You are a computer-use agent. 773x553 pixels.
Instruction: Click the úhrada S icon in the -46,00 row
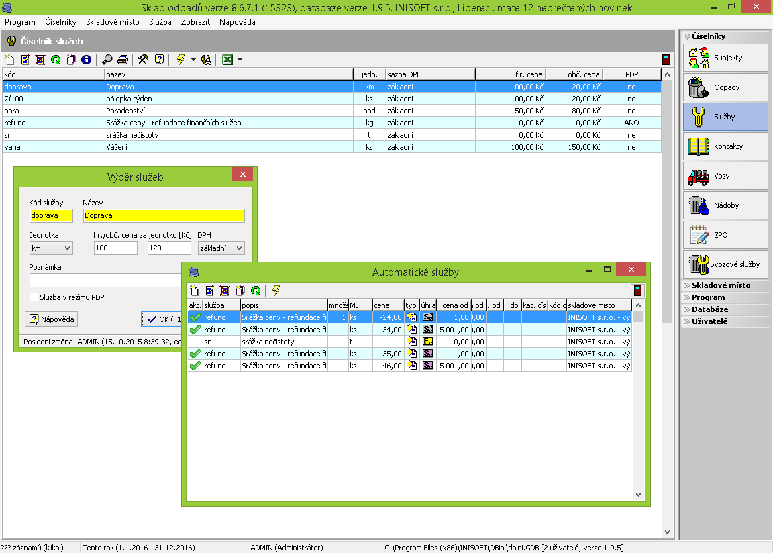coord(428,366)
